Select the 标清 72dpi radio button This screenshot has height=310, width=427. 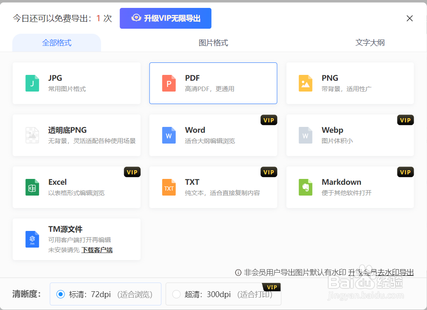click(60, 293)
